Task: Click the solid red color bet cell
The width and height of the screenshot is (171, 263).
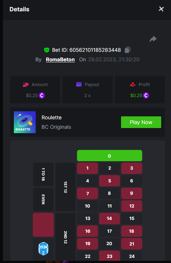Action: click(43, 225)
